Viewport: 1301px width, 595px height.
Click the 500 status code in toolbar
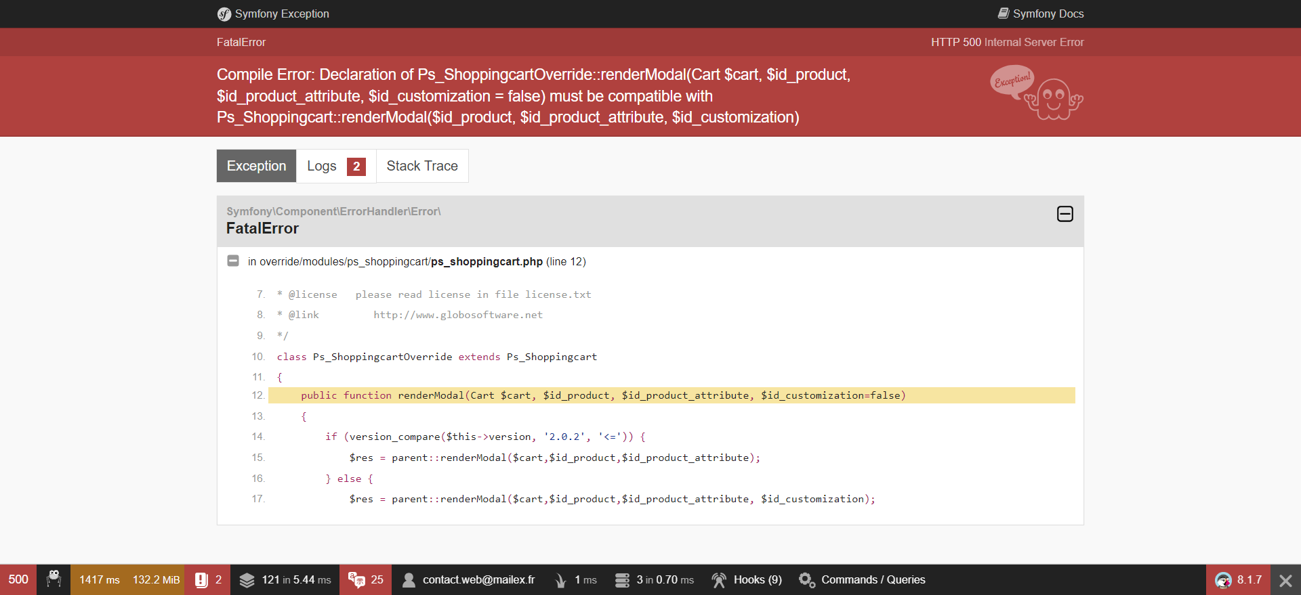(18, 579)
